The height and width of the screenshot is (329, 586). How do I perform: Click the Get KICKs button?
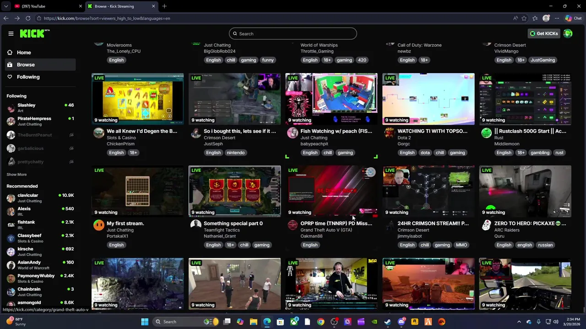[x=544, y=33]
